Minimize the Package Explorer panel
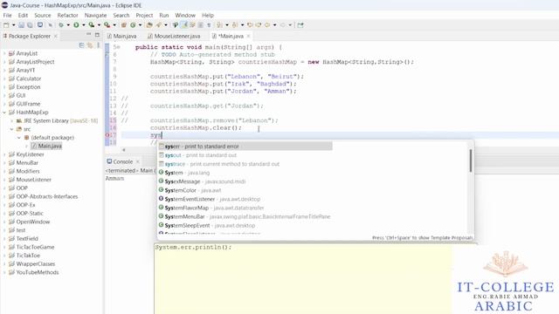The image size is (559, 314). pos(89,35)
